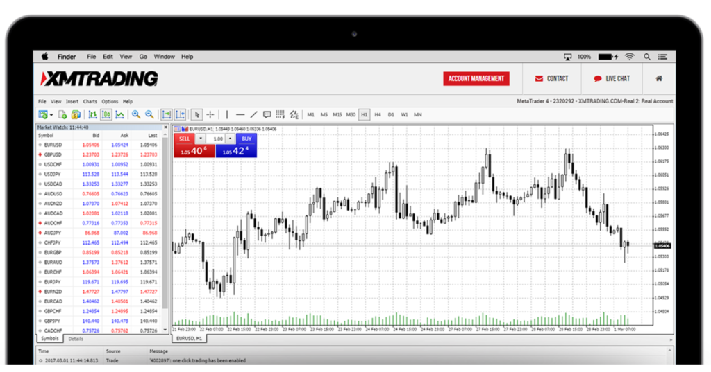
Task: Switch chart to candlestick display
Action: (x=106, y=114)
